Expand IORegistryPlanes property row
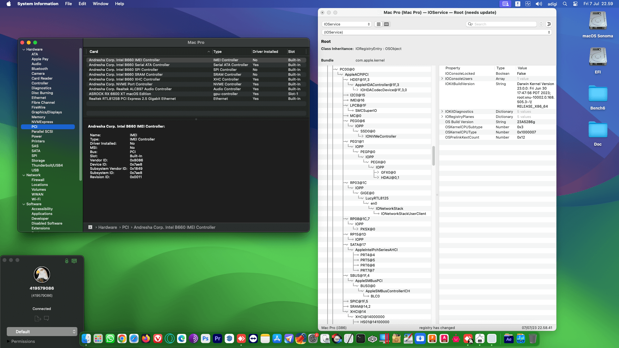This screenshot has height=348, width=619. tap(442, 117)
